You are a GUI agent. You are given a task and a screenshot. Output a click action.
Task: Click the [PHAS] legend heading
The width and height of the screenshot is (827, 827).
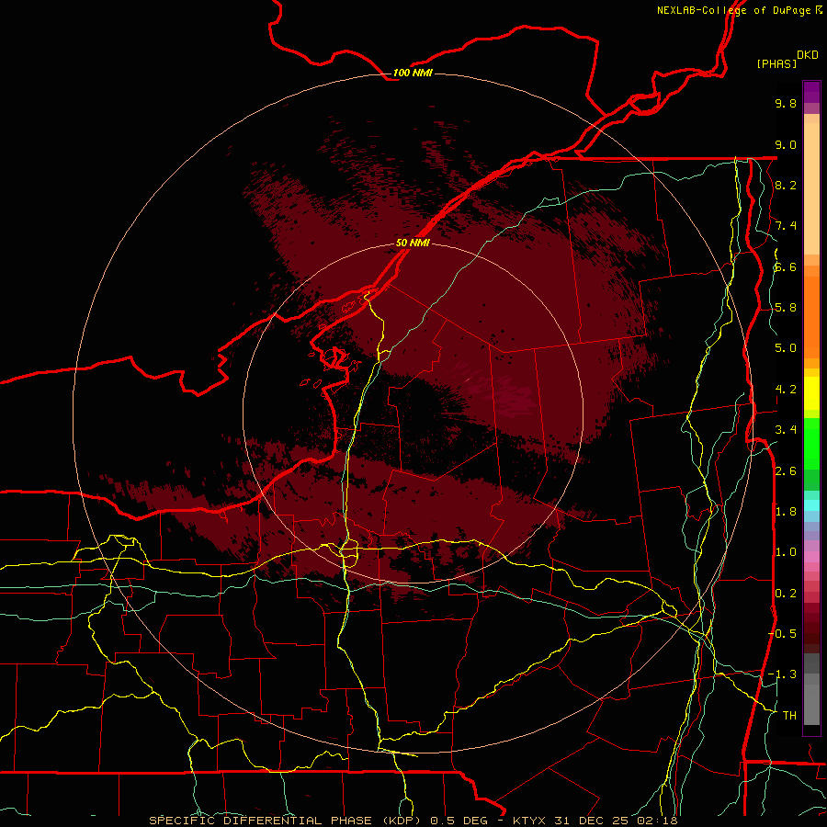click(x=776, y=63)
